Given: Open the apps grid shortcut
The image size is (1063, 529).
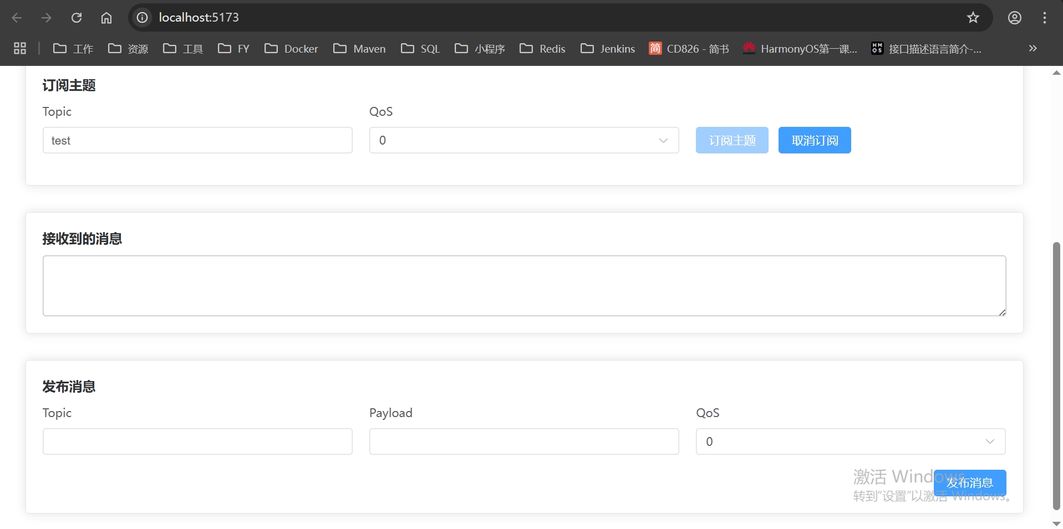Looking at the screenshot, I should (20, 48).
